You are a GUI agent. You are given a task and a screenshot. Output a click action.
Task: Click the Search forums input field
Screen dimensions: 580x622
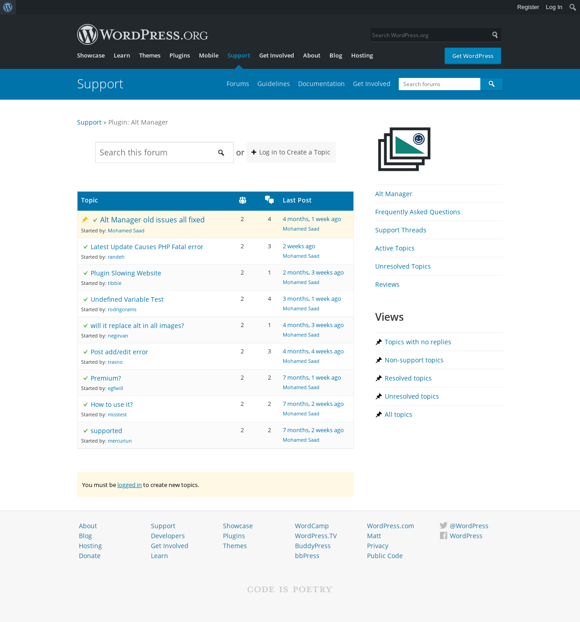[440, 84]
